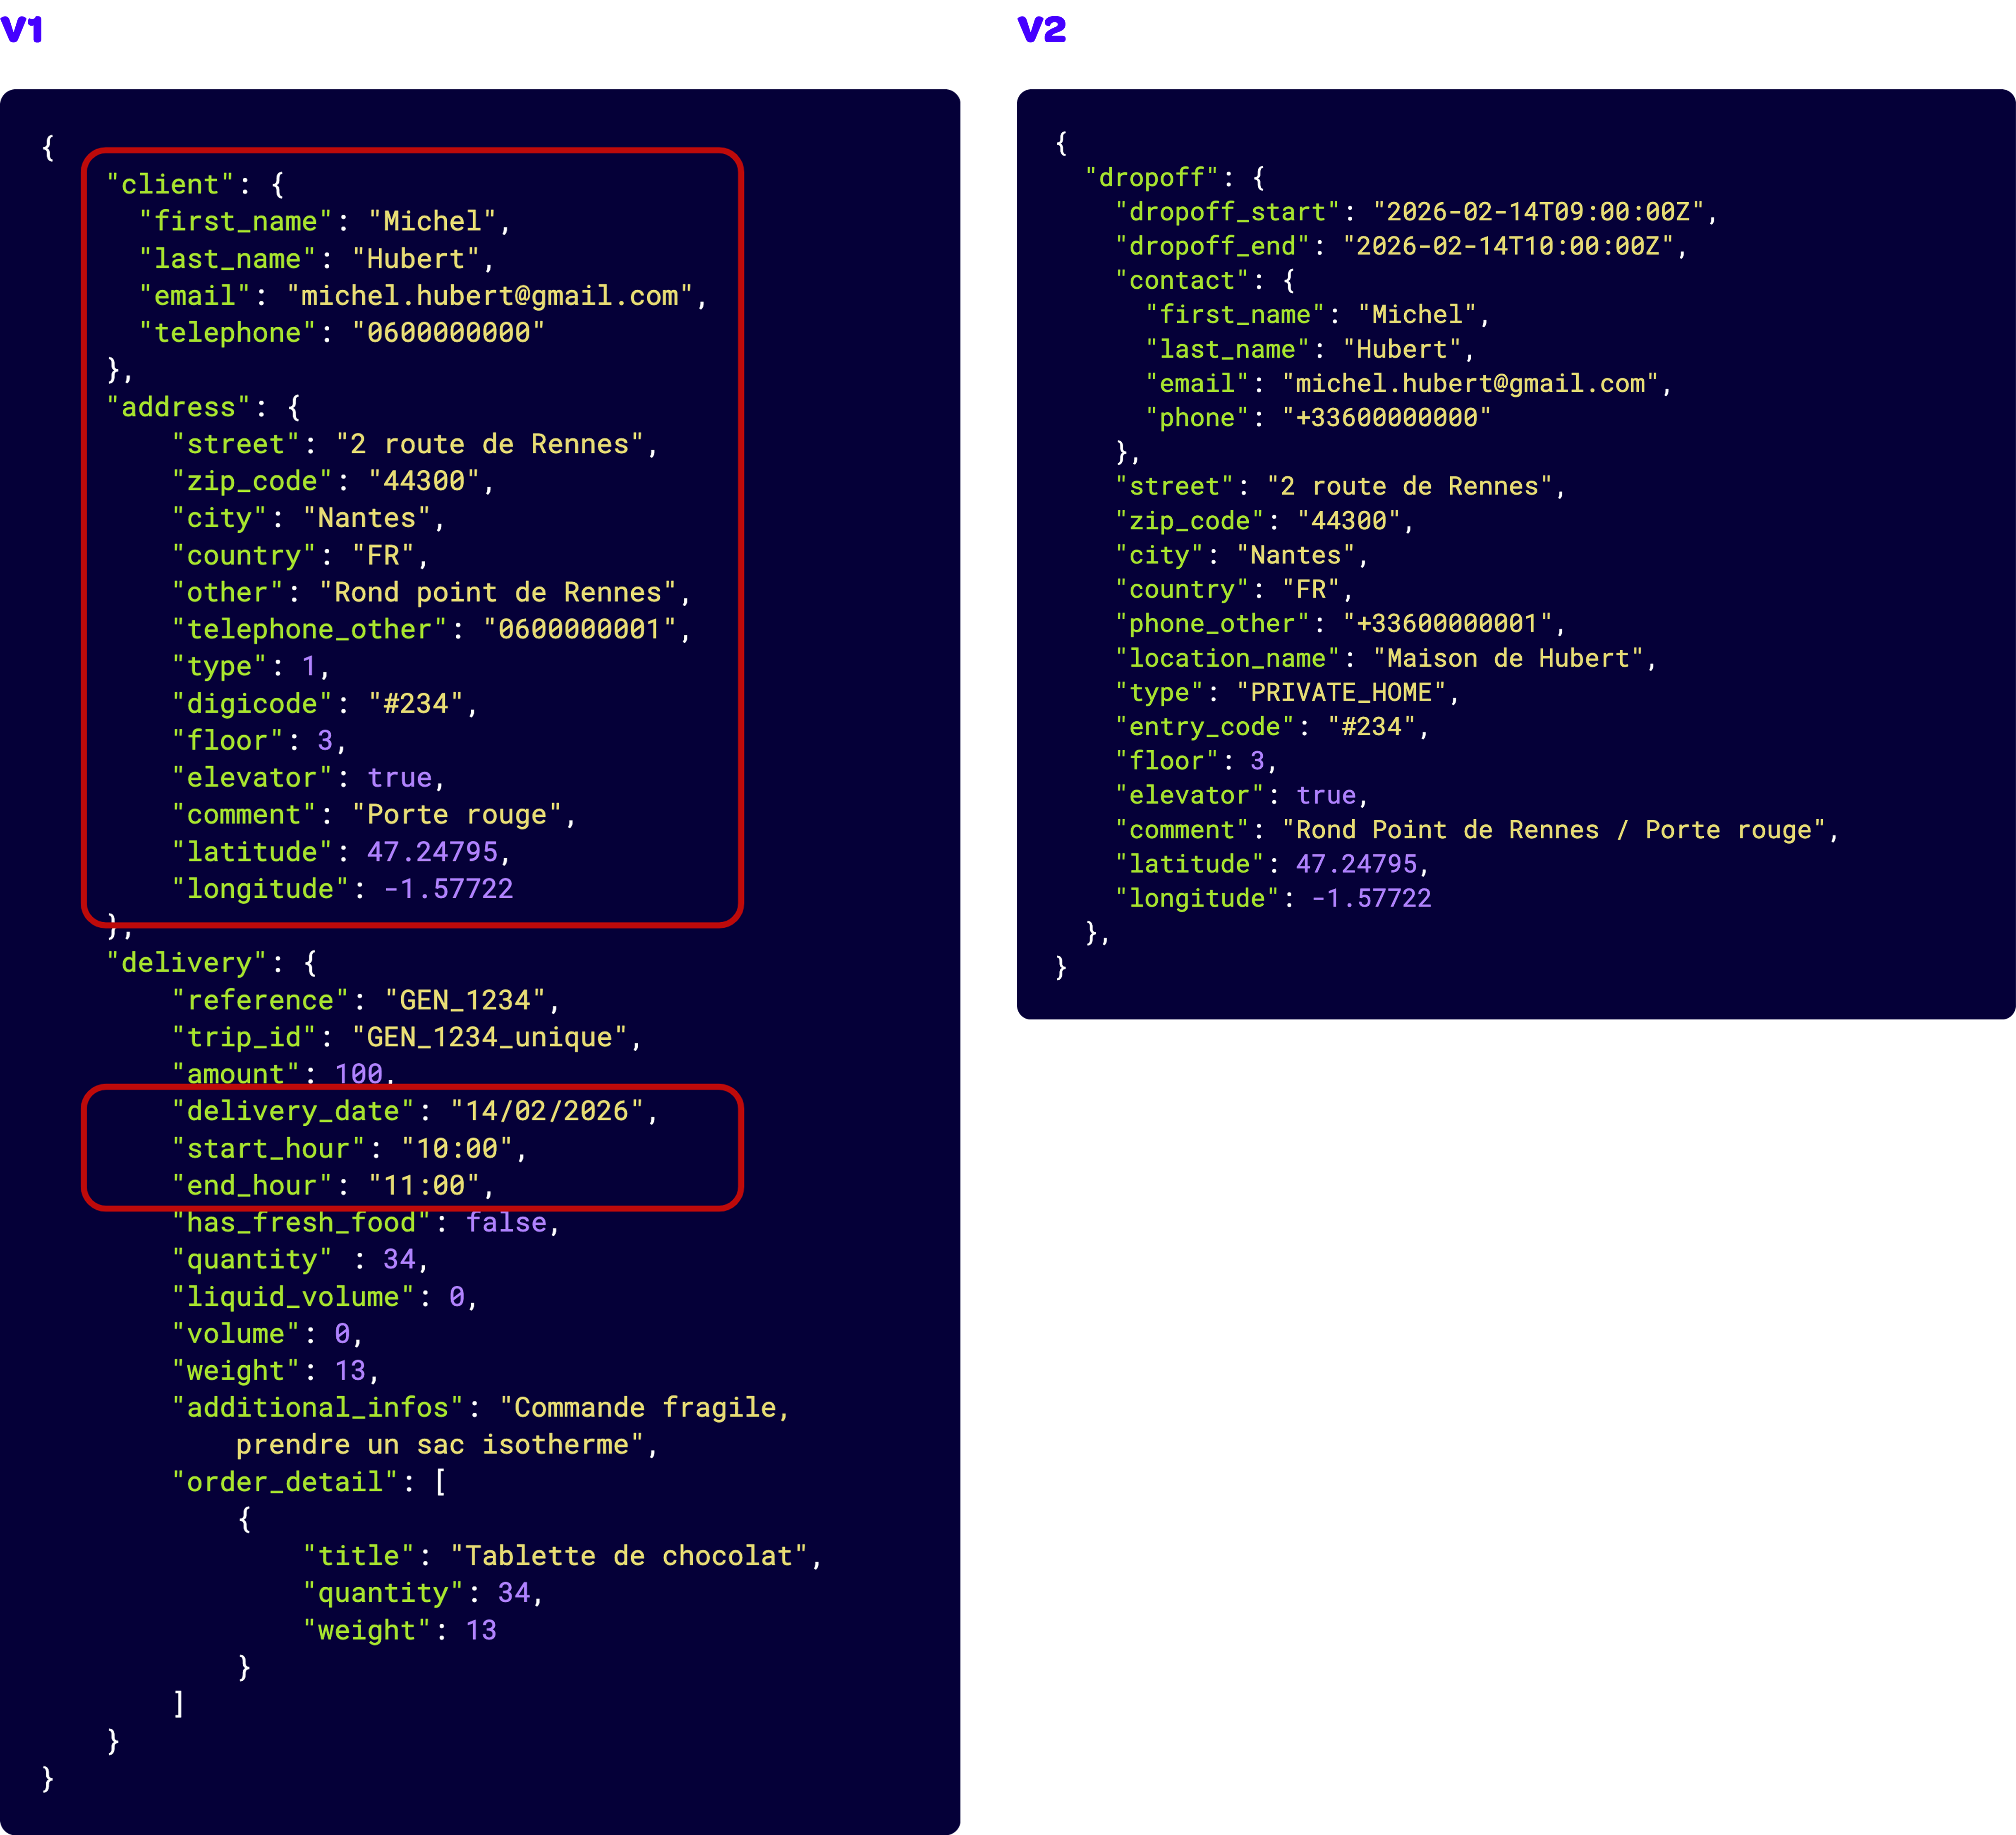The height and width of the screenshot is (1835, 2016).
Task: Click phone_other value "+33600000001"
Action: pos(1447,624)
